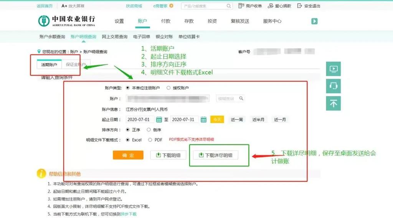Go to 单位结算卡 submenu
The image size is (393, 218).
coord(189,37)
